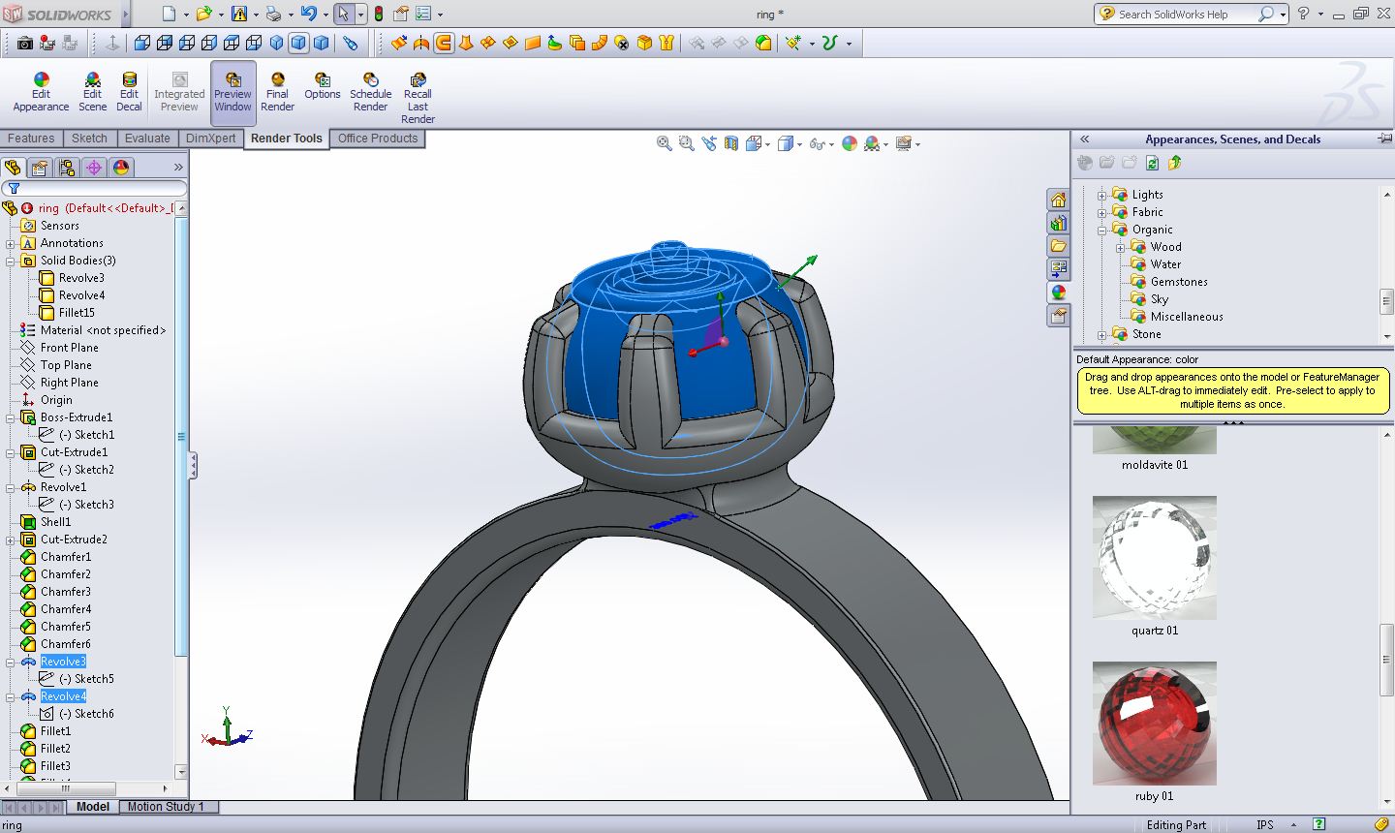Open the File Explorer task pane icon
Image resolution: width=1395 pixels, height=833 pixels.
tap(1058, 246)
